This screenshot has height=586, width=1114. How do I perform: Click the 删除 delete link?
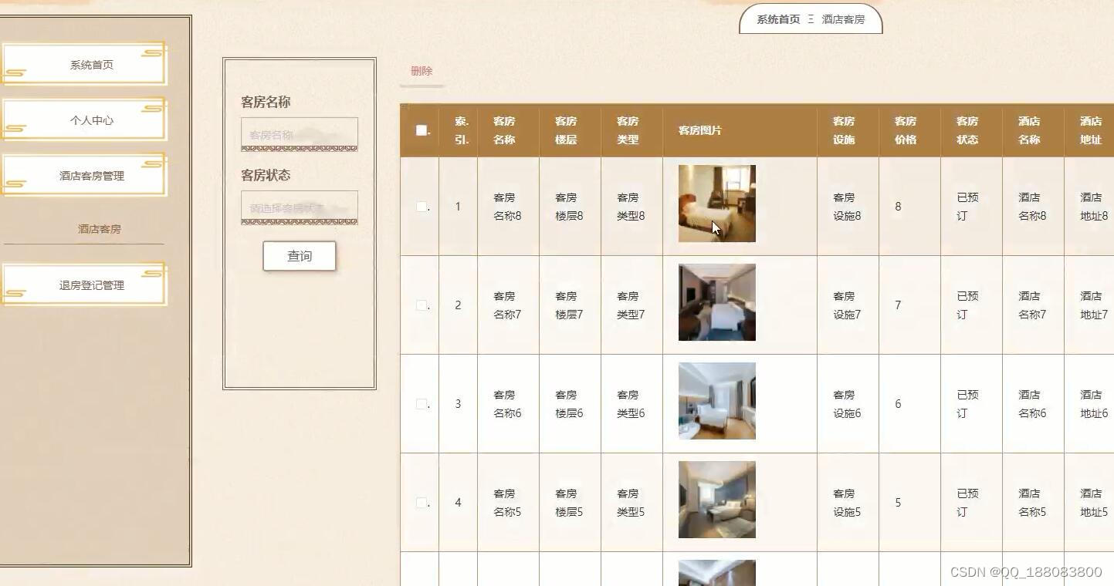[x=421, y=70]
